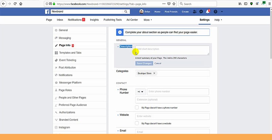Select Templates and Tabs in settings sidebar

coord(70,53)
